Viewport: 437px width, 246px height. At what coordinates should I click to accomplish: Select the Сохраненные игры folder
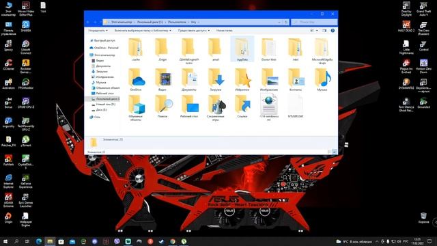[x=216, y=108]
